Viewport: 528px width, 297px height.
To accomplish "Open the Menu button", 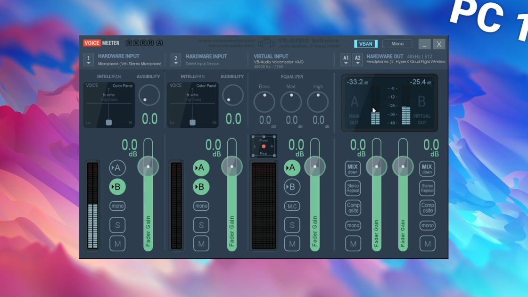I will (397, 44).
